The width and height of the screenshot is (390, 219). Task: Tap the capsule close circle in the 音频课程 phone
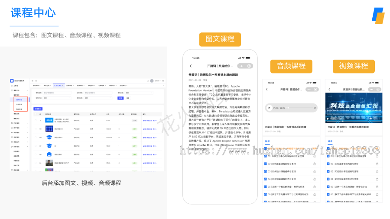coord(315,90)
